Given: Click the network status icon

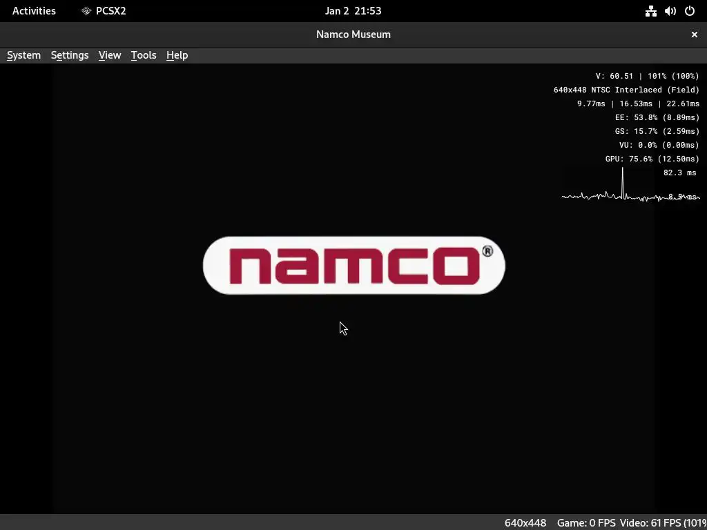Looking at the screenshot, I should point(650,11).
